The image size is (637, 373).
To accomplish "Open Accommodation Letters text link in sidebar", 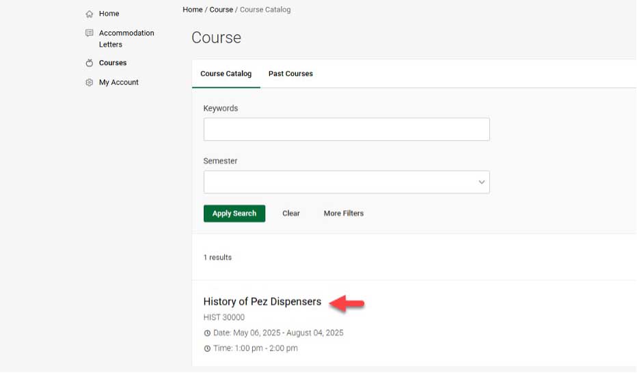I will click(x=126, y=38).
